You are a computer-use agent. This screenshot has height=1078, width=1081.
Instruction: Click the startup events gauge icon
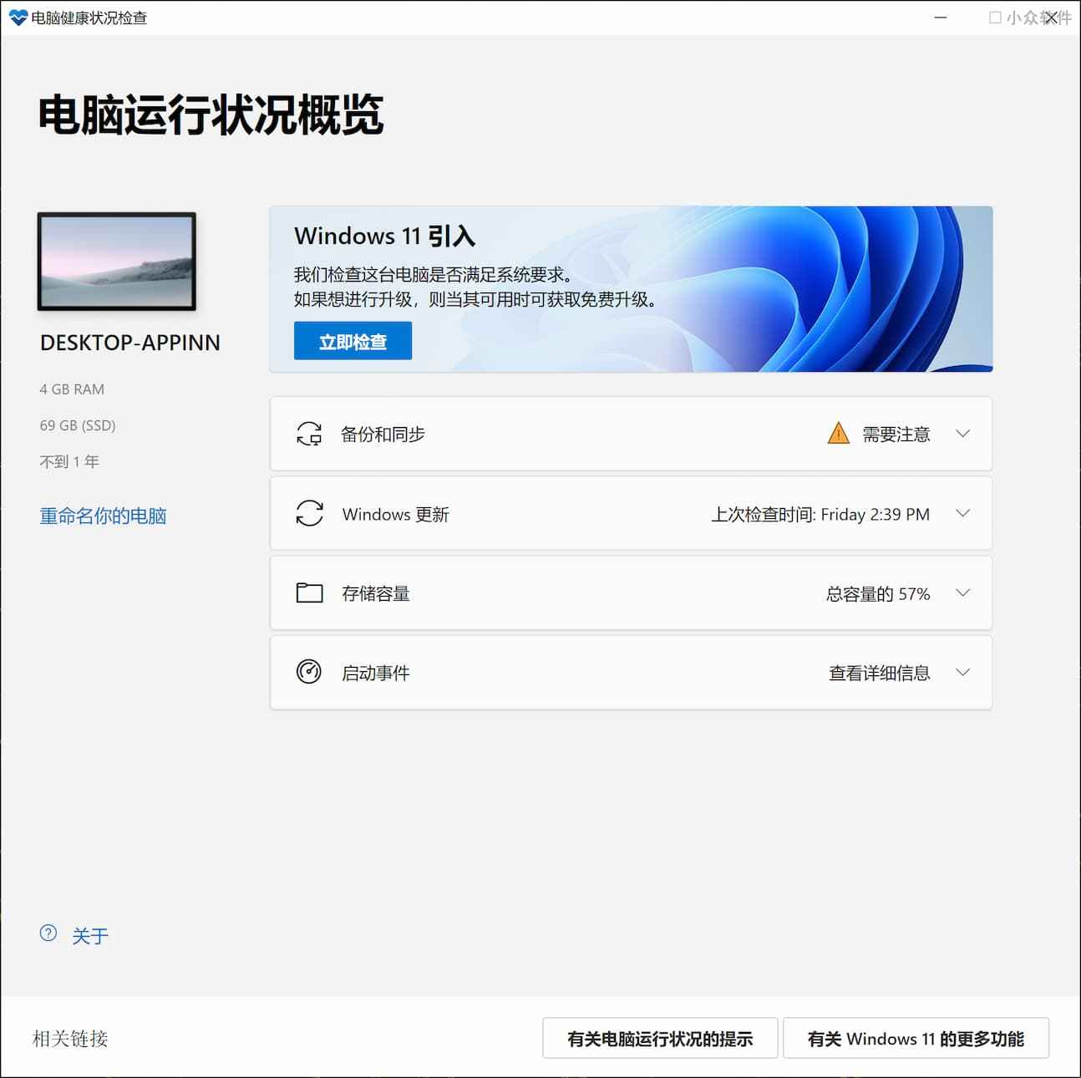click(x=309, y=672)
